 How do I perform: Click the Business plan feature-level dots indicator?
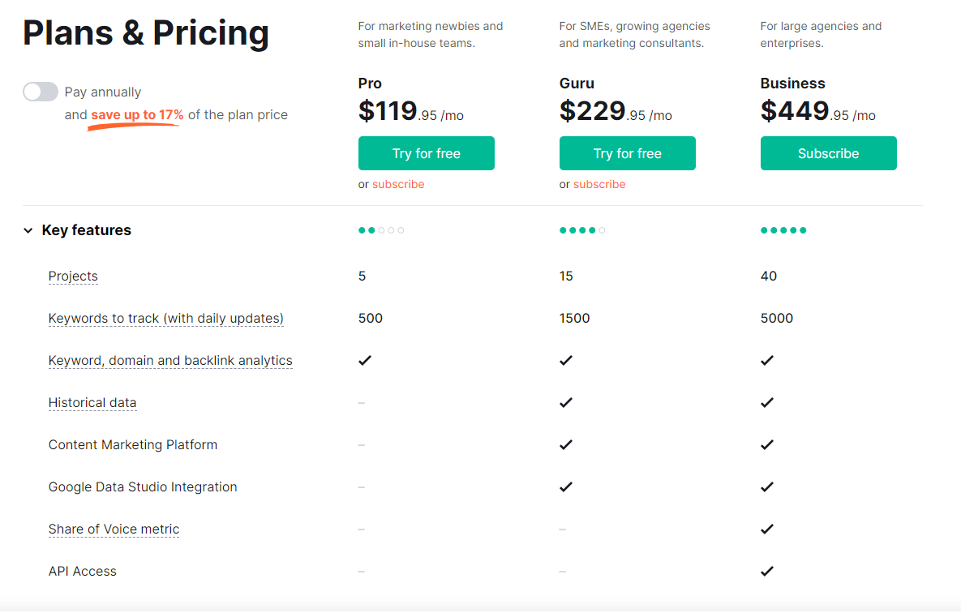[x=783, y=230]
